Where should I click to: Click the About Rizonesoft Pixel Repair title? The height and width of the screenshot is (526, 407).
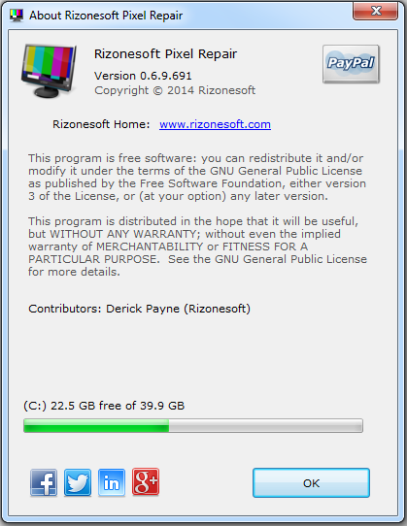click(106, 16)
